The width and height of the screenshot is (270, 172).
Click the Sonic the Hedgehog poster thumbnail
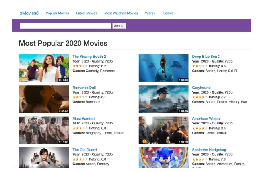click(x=163, y=158)
